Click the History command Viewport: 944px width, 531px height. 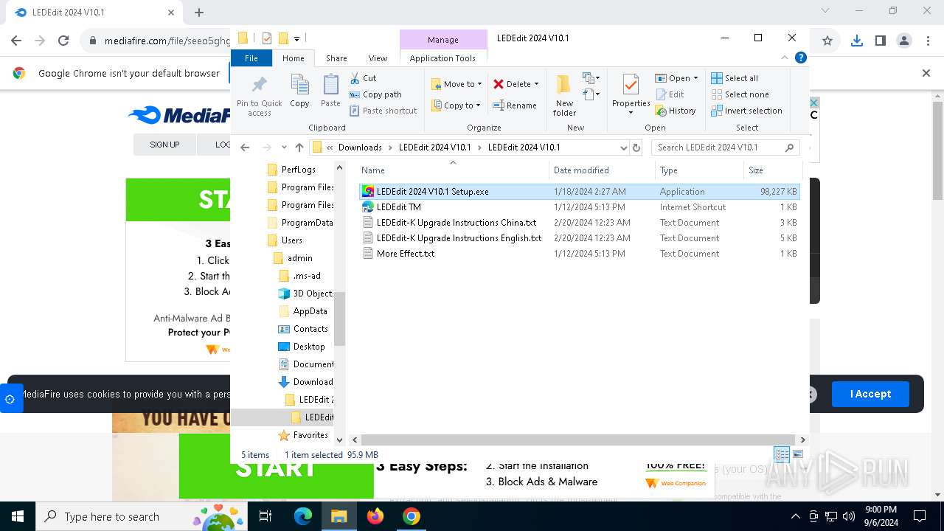675,111
